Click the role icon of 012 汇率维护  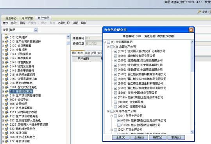[x=7, y=37]
